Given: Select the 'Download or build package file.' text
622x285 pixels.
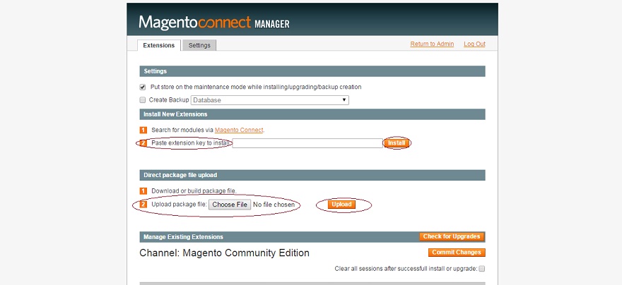Looking at the screenshot, I should click(194, 190).
